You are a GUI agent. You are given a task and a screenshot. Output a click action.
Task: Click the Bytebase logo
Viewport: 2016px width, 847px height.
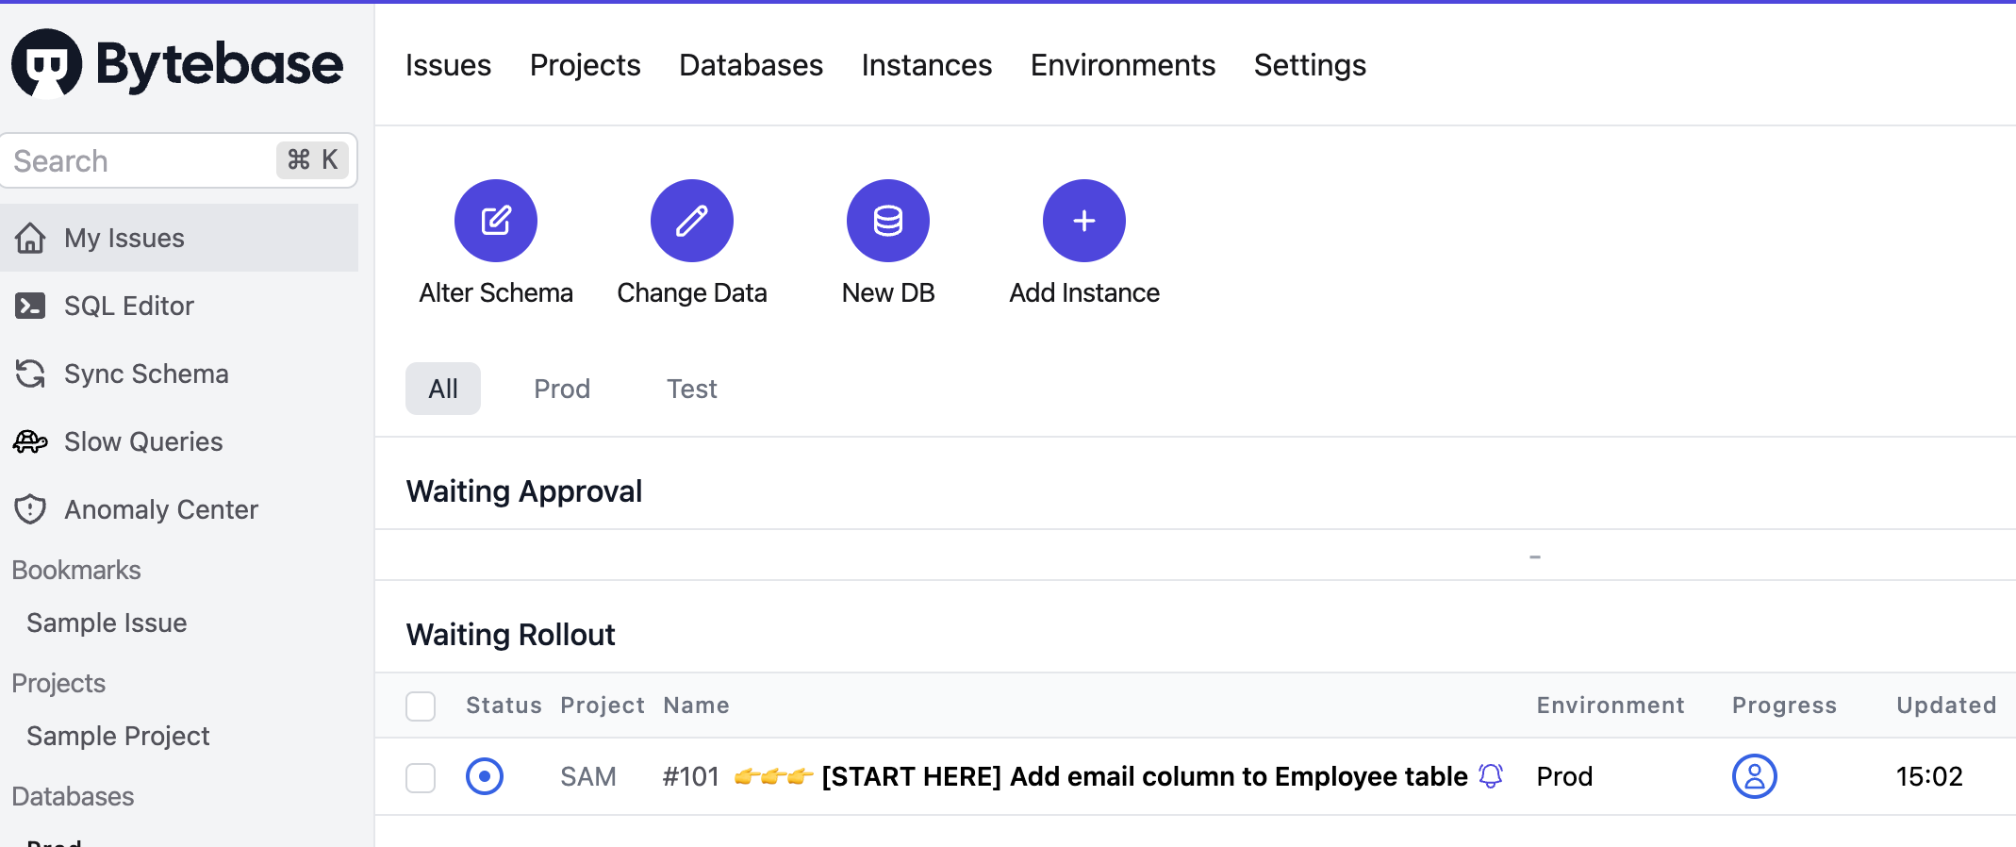tap(177, 64)
